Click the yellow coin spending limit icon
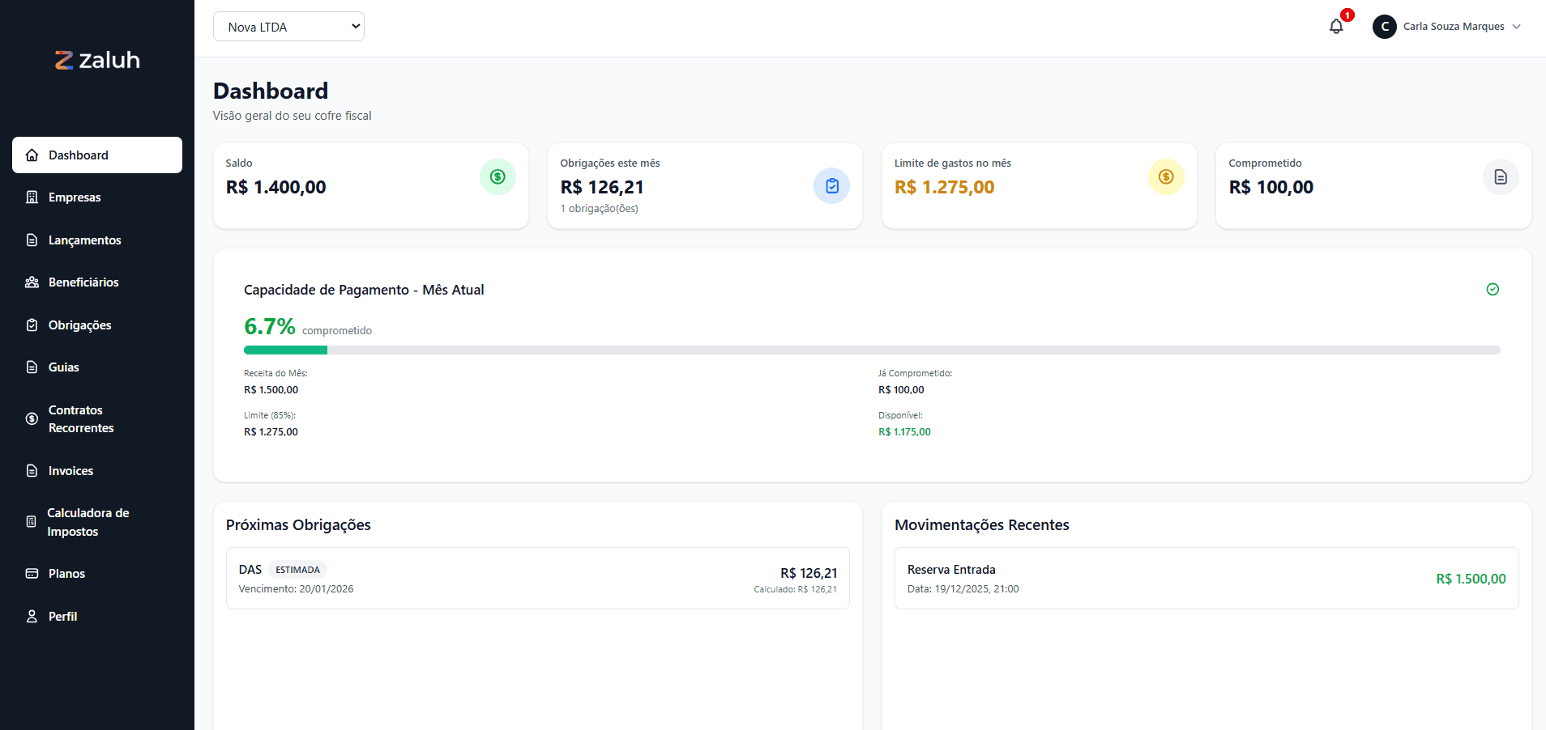 pyautogui.click(x=1166, y=176)
